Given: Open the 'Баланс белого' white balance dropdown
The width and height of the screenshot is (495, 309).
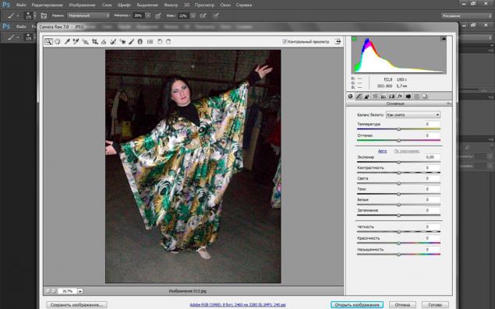Looking at the screenshot, I should [413, 114].
